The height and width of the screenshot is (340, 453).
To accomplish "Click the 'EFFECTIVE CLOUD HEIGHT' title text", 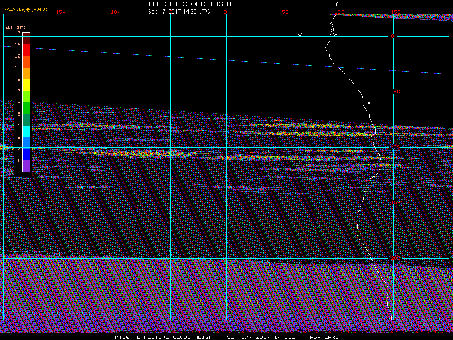I will click(x=188, y=4).
